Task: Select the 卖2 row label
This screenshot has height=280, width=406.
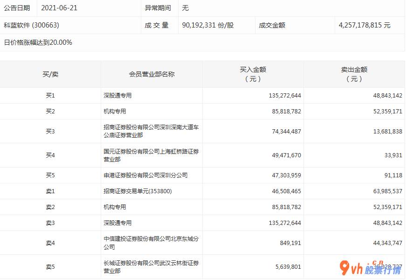Action: (x=50, y=207)
